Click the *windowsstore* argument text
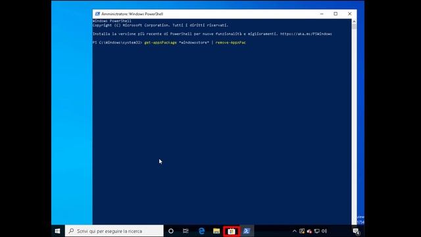The height and width of the screenshot is (237, 421). pyautogui.click(x=194, y=42)
